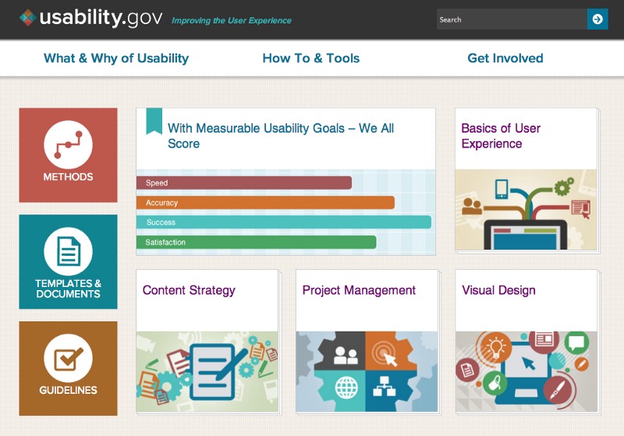
Task: Click the teal bookmark ribbon on featured article
Action: 154,121
